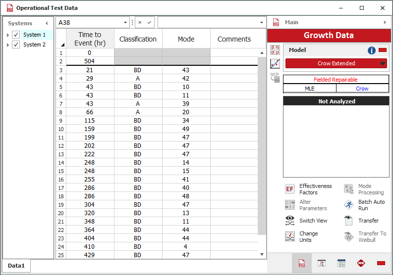Screen dimensions: 393x275
Task: Click the Switch View icon
Action: click(x=290, y=221)
